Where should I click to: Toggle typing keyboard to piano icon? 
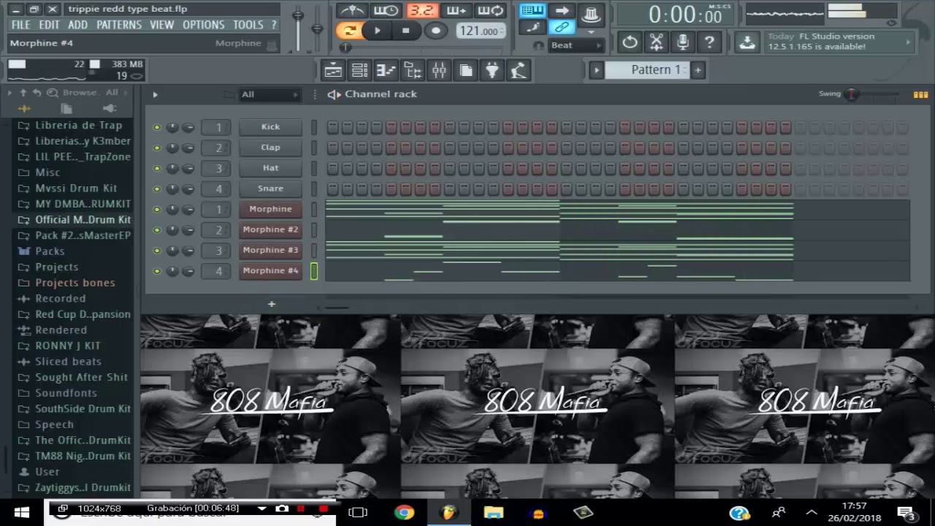533,11
